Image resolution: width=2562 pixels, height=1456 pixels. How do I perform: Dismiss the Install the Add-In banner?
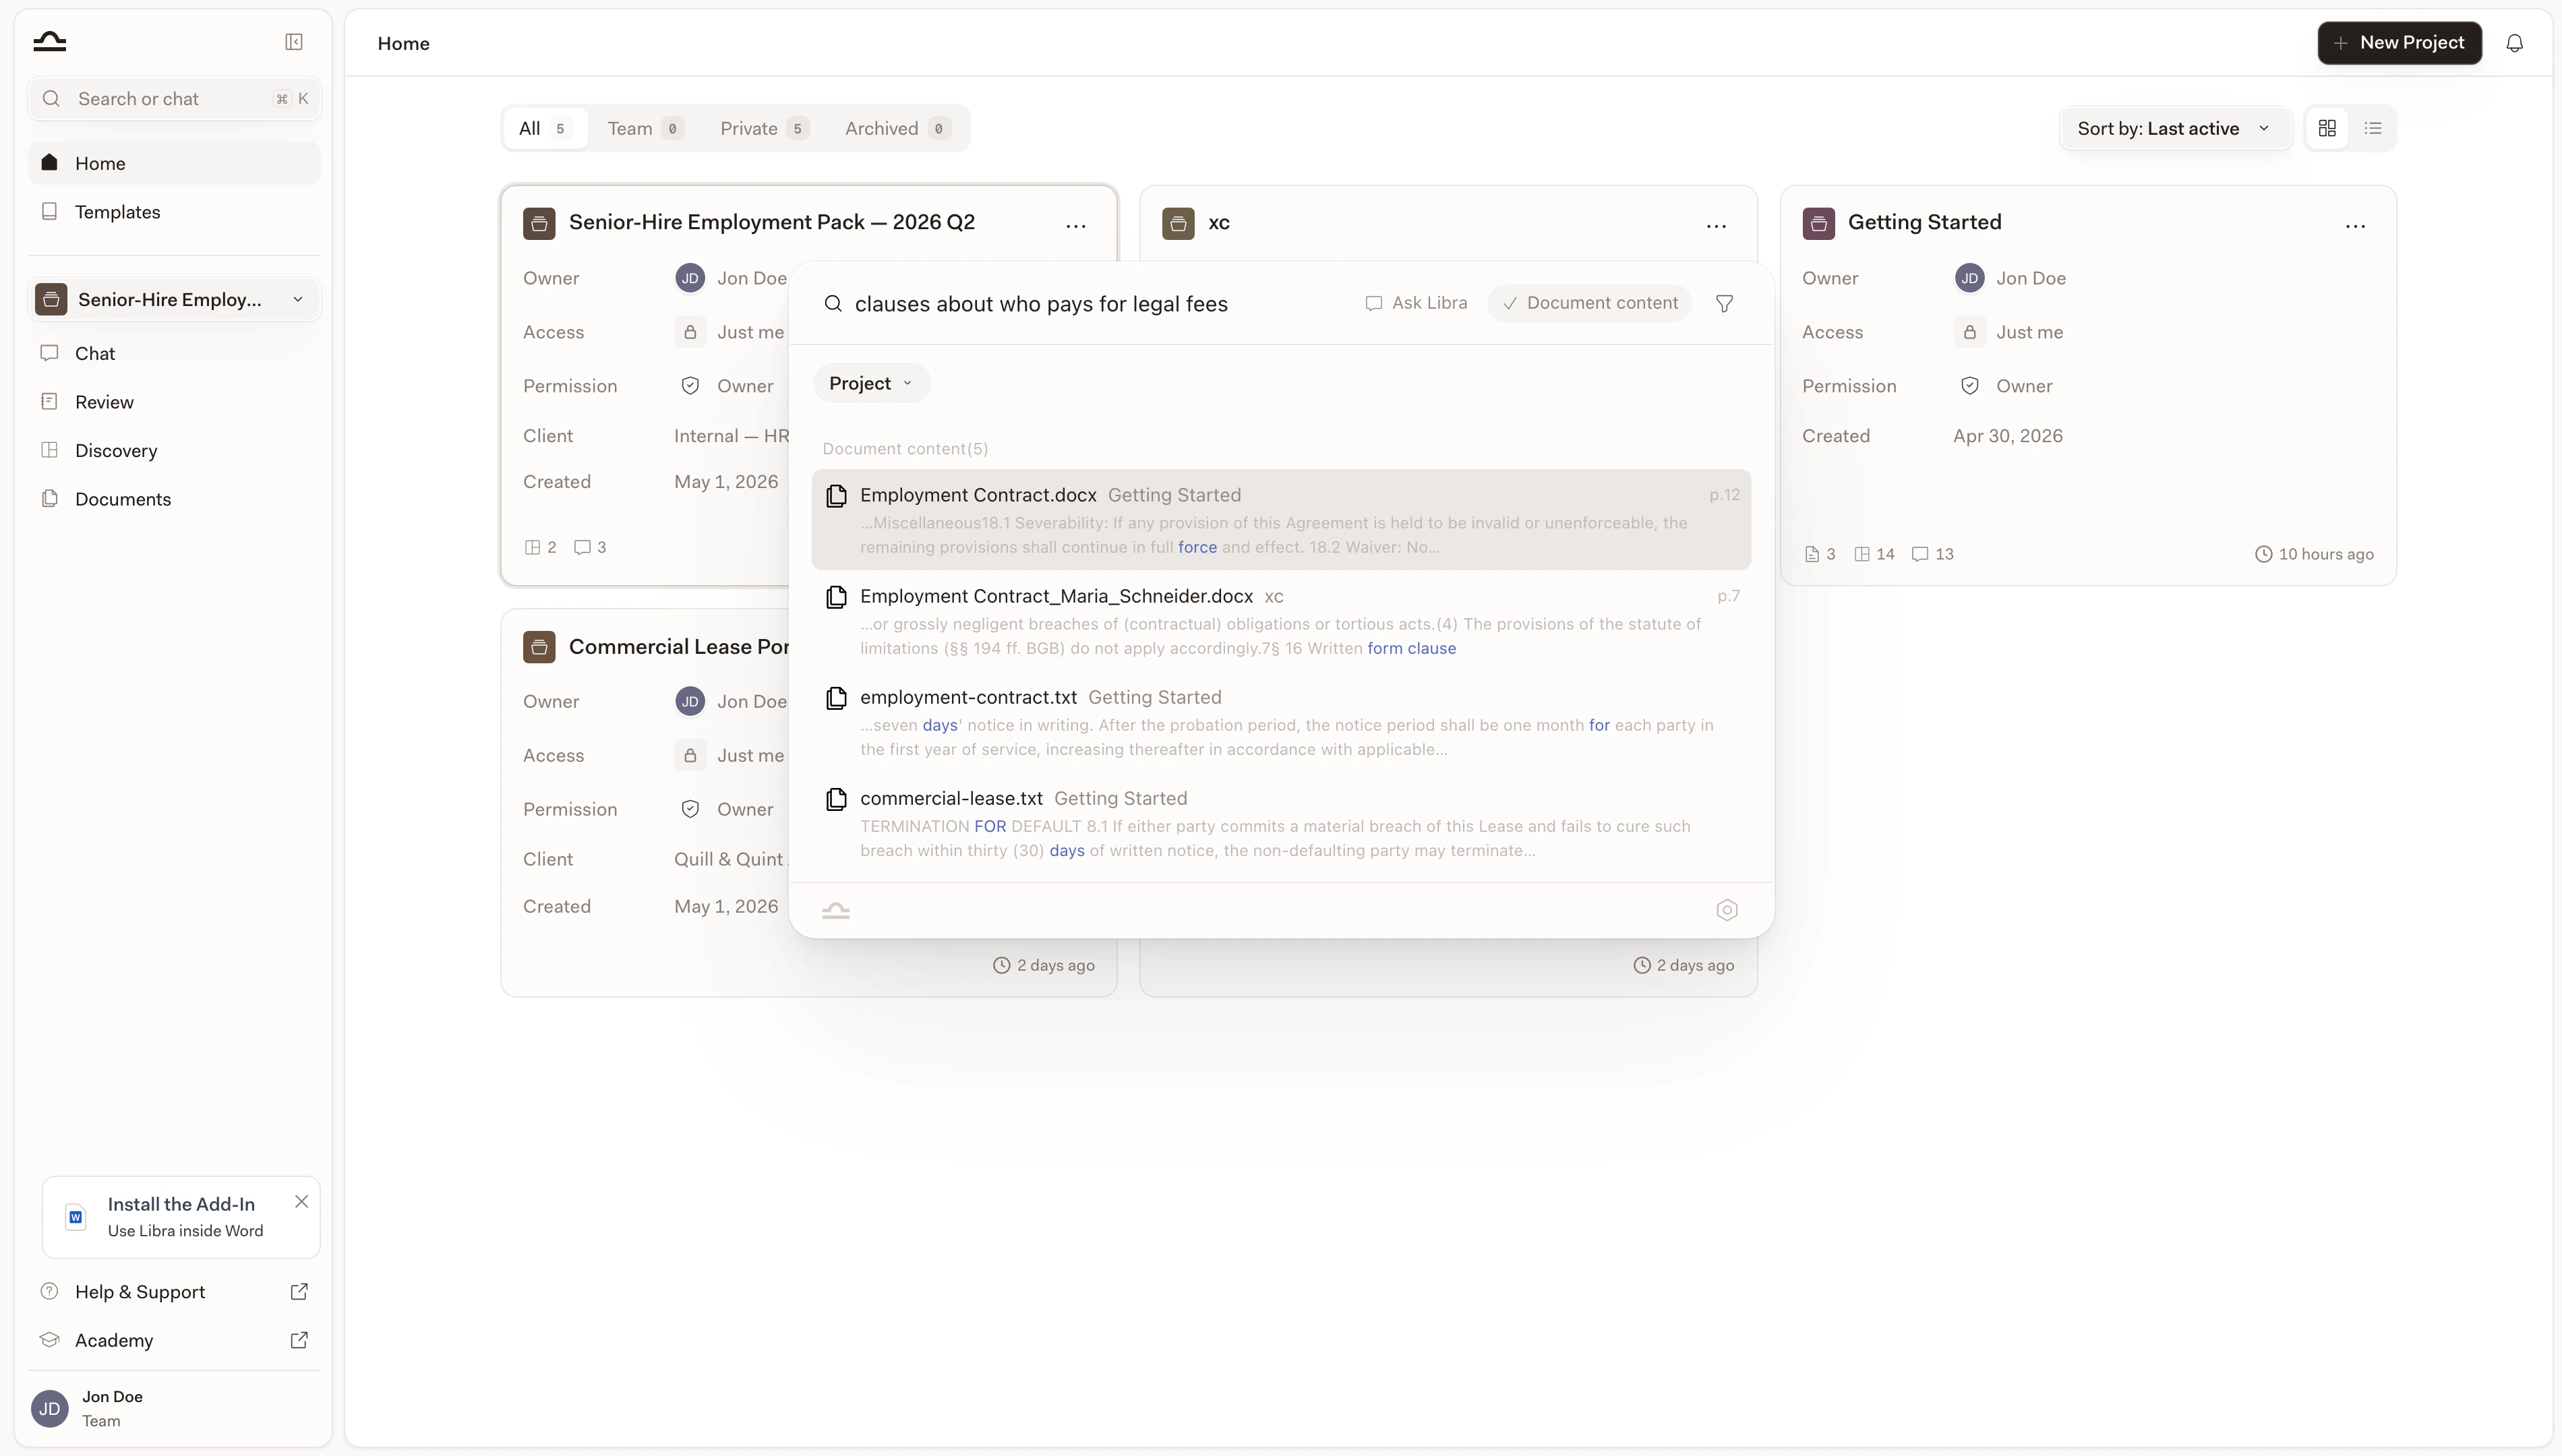301,1202
